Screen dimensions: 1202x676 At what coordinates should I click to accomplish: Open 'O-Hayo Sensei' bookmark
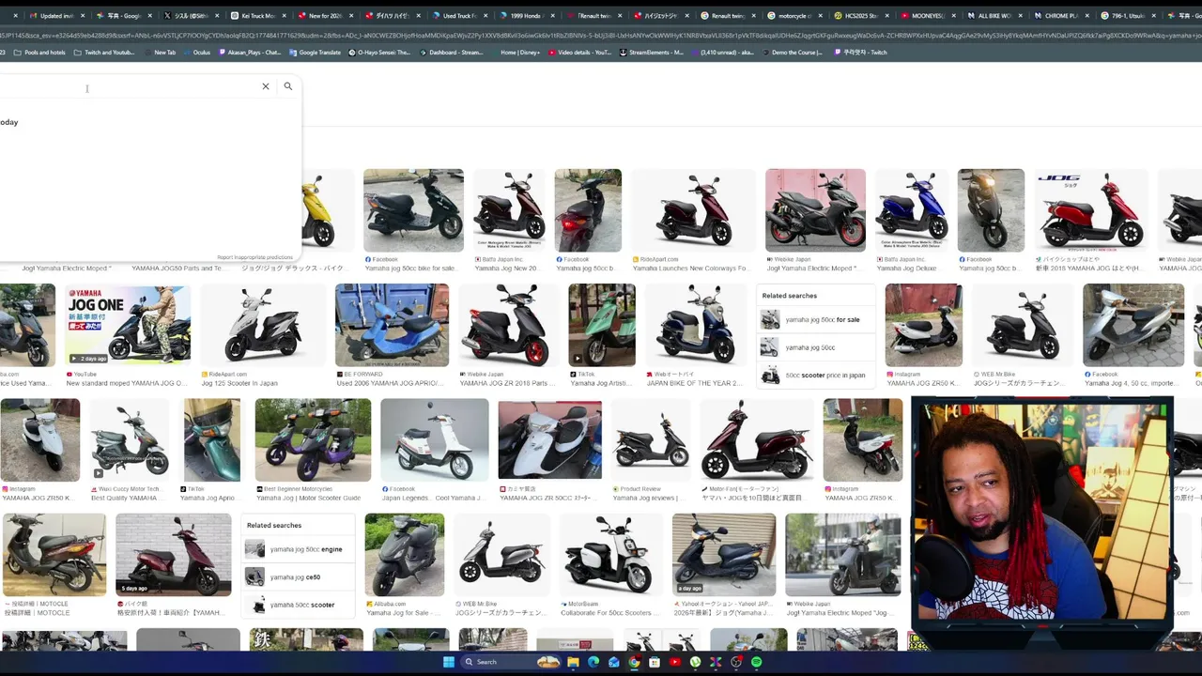(x=380, y=53)
